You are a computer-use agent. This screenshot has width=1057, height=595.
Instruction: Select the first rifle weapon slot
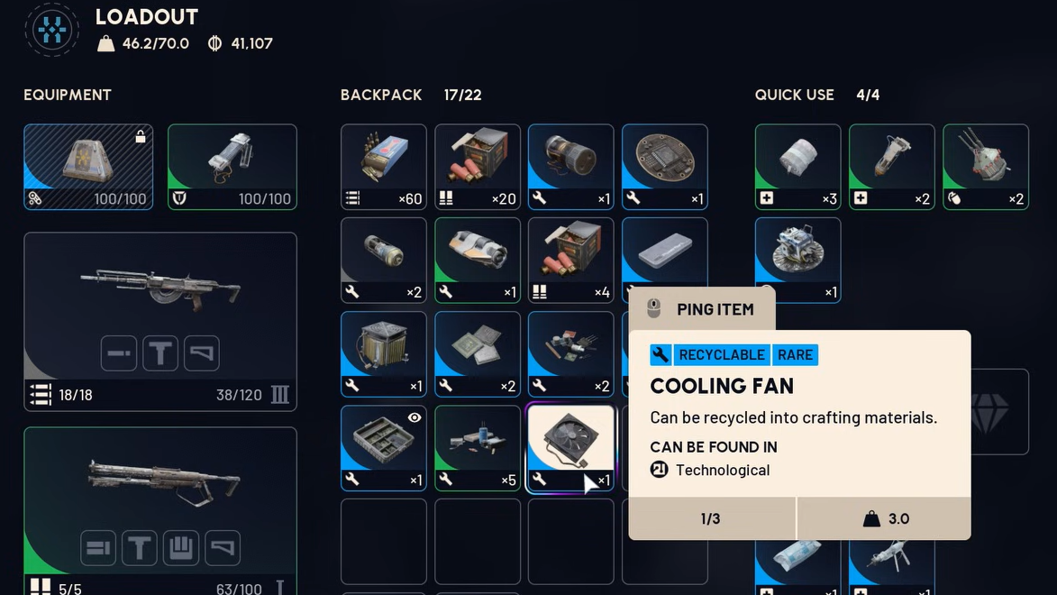click(x=160, y=322)
